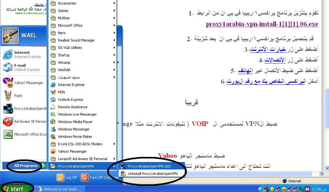The image size is (329, 192).
Task: Expand the SiS VGA Utilities submenu arrow
Action: (114, 48)
